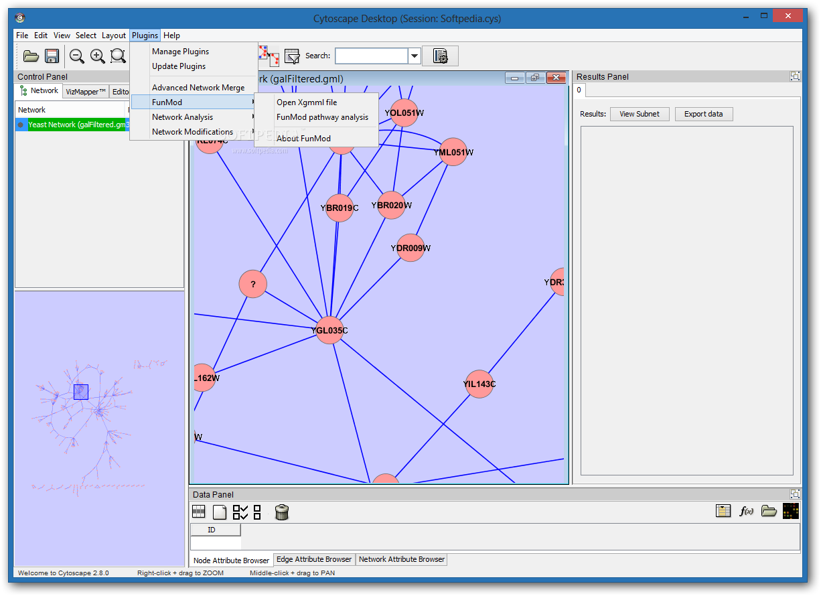
Task: Click the Cytoscape app icon in the title bar
Action: click(x=19, y=18)
